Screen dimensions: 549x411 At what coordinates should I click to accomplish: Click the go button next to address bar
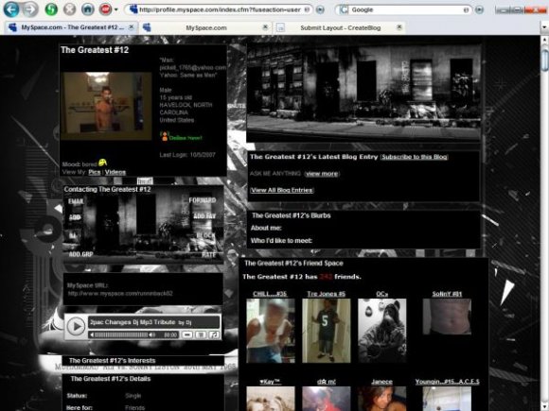pos(320,9)
